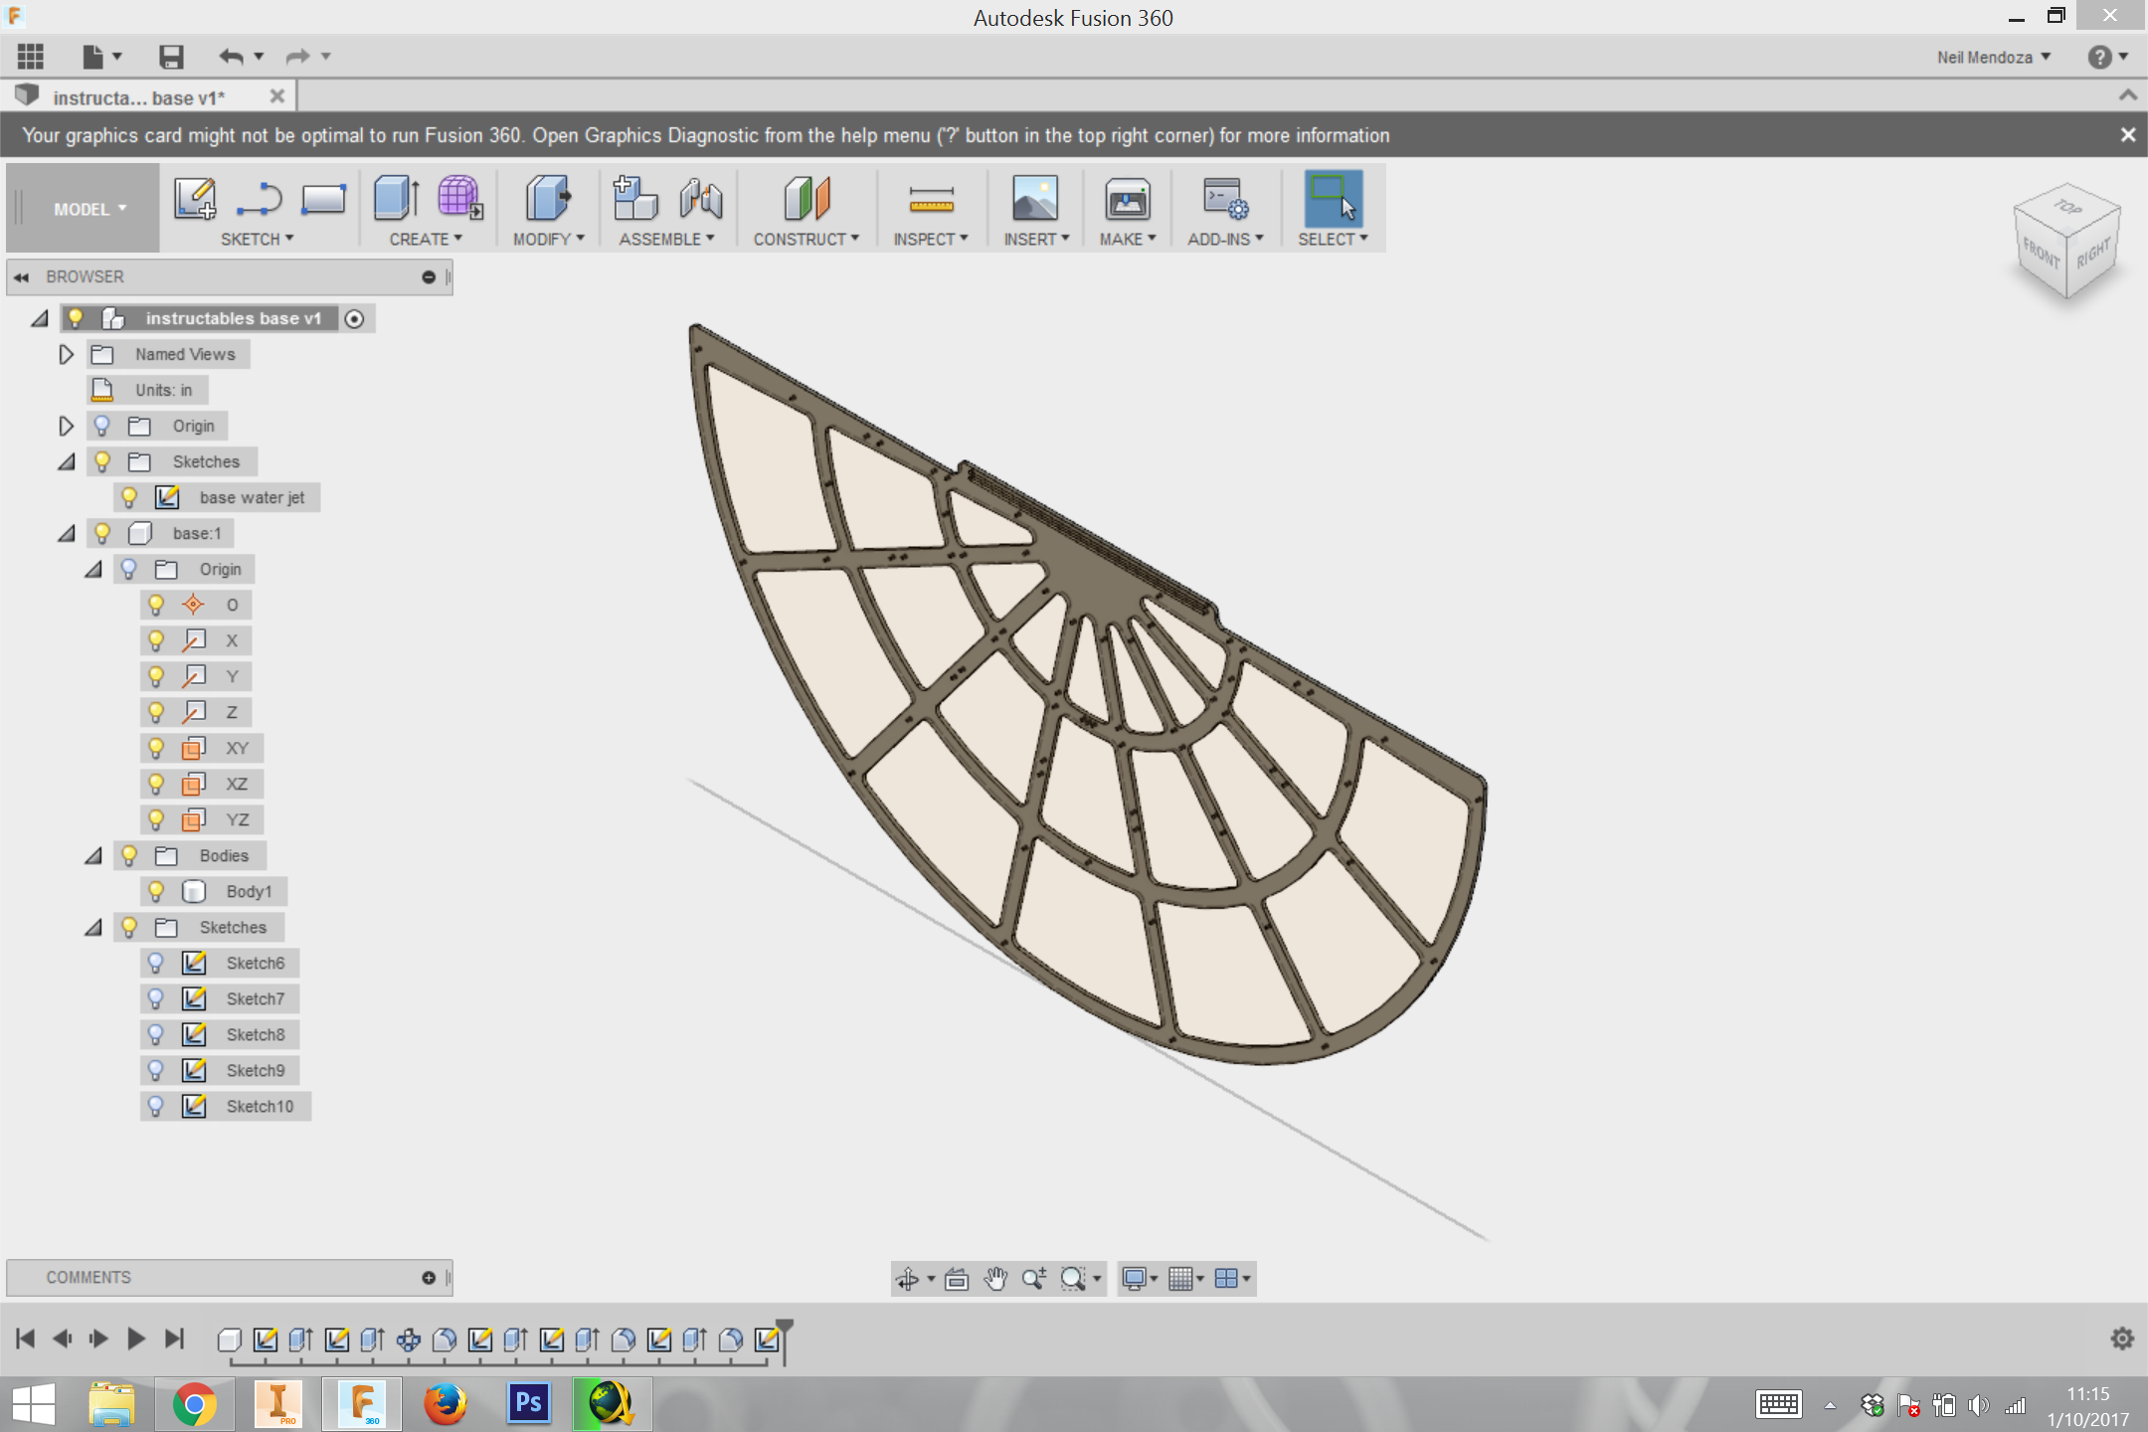
Task: Open the Viewports layout dropdown
Action: click(x=1233, y=1279)
